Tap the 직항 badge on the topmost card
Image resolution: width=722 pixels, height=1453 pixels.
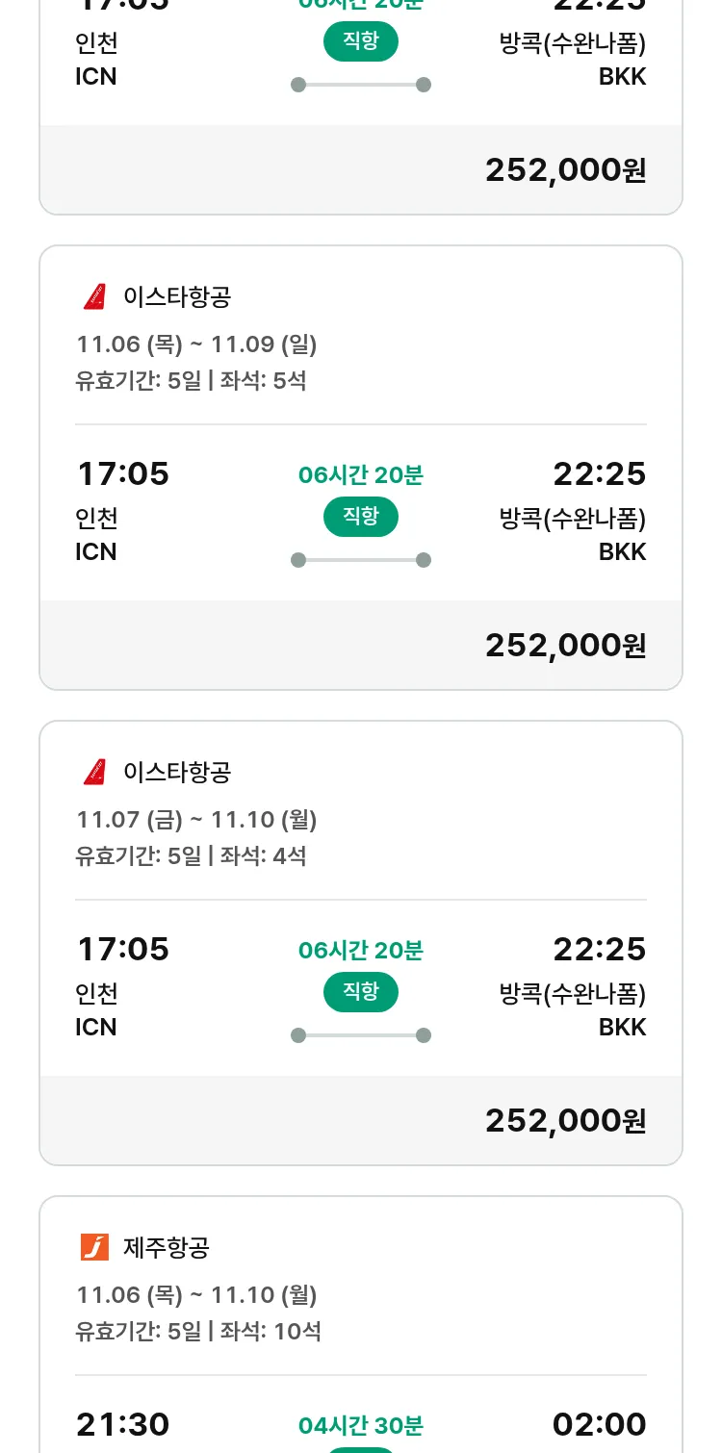coord(361,41)
